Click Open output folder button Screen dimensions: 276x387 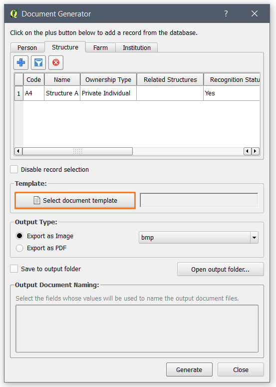tap(220, 269)
